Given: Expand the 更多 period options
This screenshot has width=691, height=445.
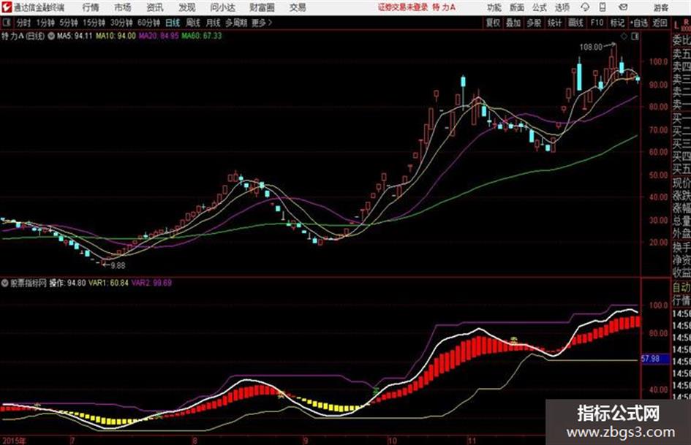Looking at the screenshot, I should click(x=262, y=23).
